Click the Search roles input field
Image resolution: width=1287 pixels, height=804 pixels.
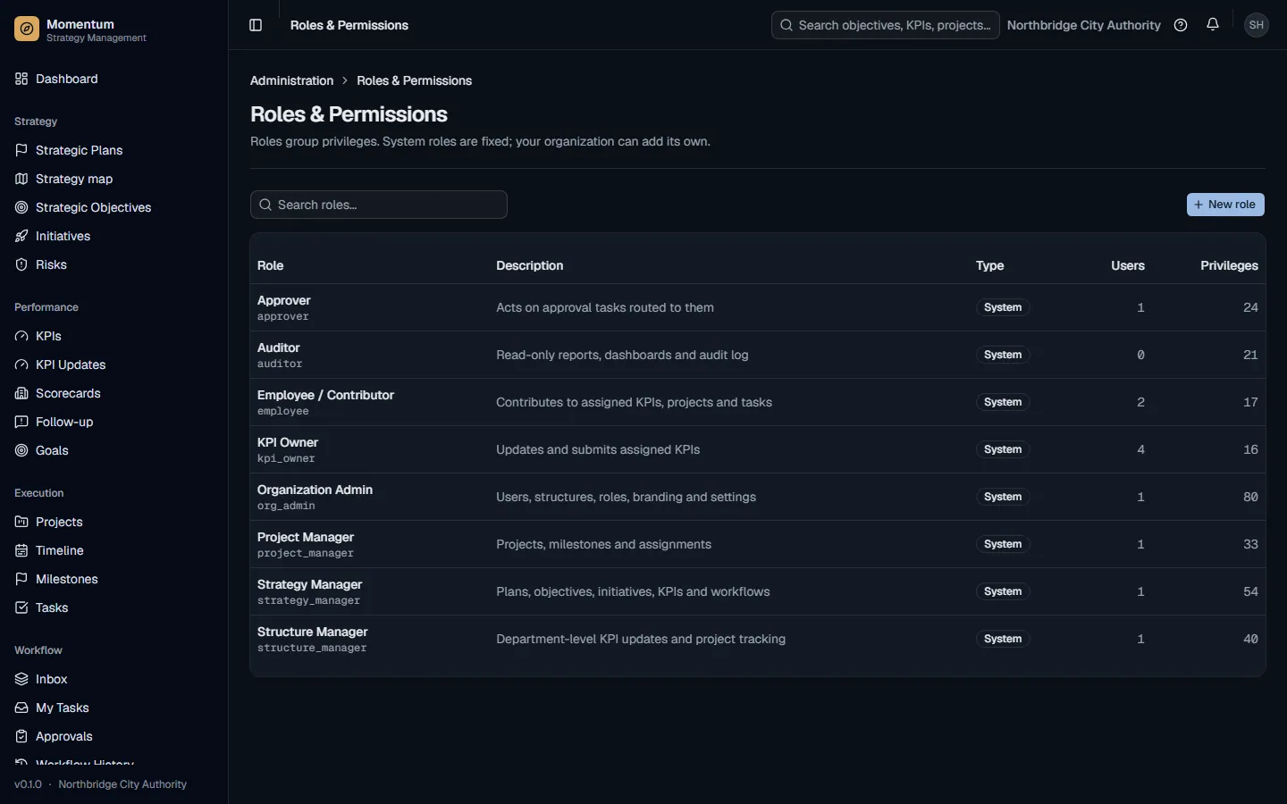coord(379,205)
